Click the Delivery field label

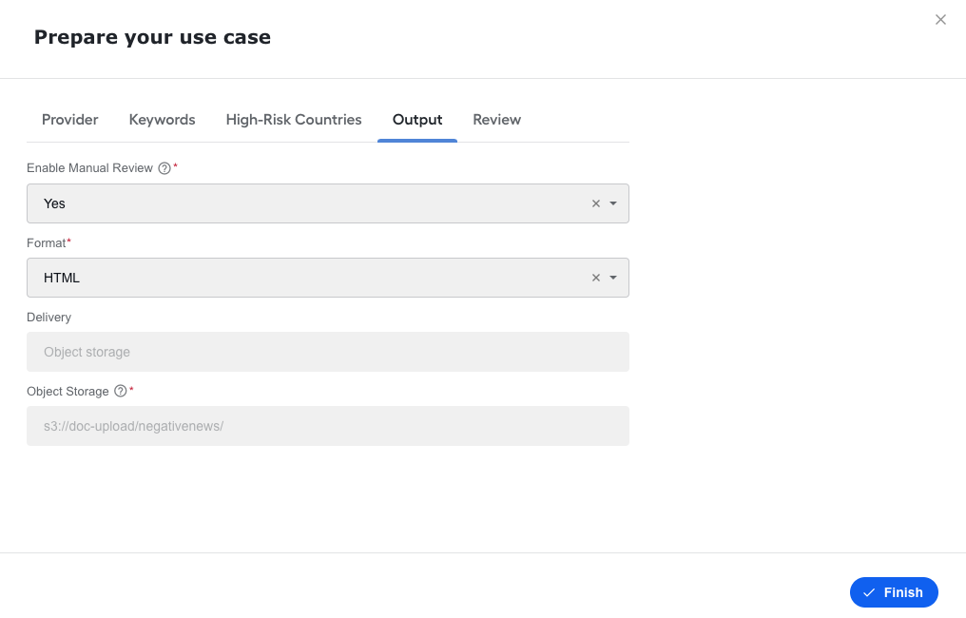pyautogui.click(x=48, y=318)
